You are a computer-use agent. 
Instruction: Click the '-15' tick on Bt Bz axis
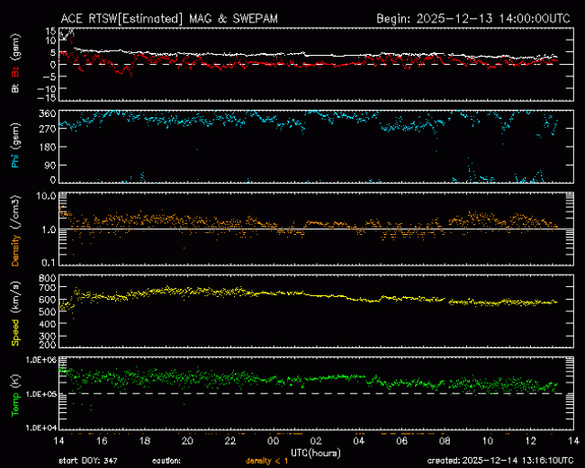(46, 98)
